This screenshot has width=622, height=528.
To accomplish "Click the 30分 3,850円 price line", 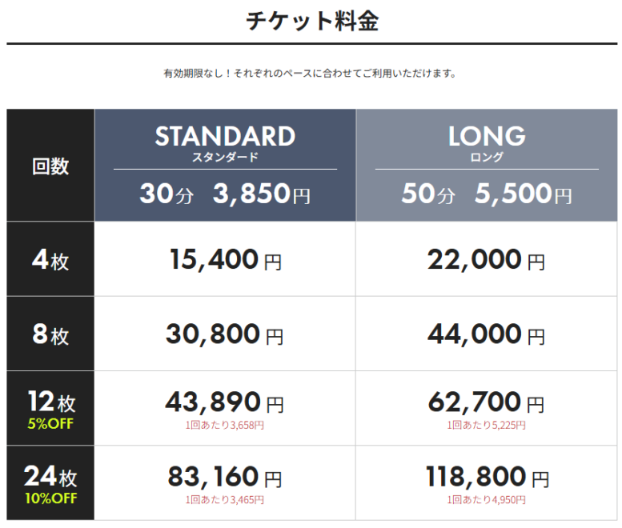I will (x=225, y=194).
